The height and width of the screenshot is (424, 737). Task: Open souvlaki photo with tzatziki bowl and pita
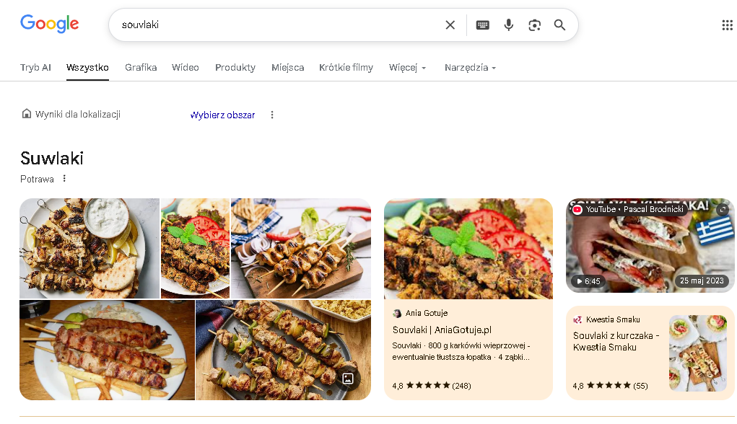[90, 248]
